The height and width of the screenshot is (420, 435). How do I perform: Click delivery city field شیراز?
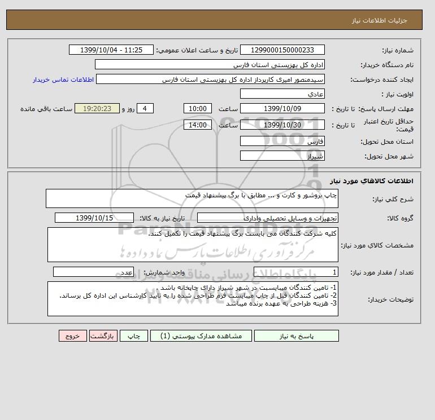tap(282, 156)
